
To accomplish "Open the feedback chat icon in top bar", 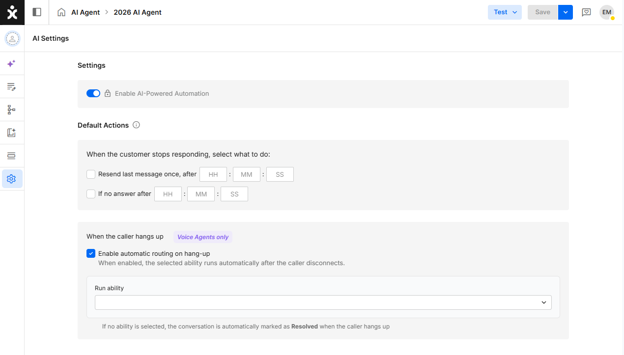I will tap(586, 12).
